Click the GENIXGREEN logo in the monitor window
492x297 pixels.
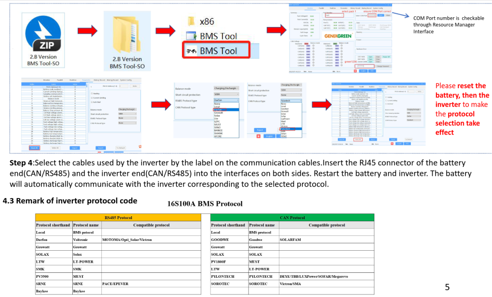[x=338, y=36]
